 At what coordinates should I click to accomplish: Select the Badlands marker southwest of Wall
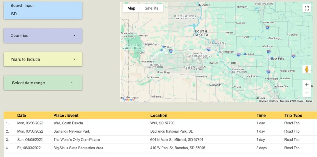coord(161,50)
